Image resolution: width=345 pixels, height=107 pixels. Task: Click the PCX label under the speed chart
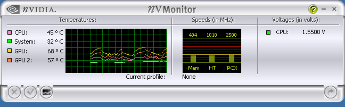232,68
